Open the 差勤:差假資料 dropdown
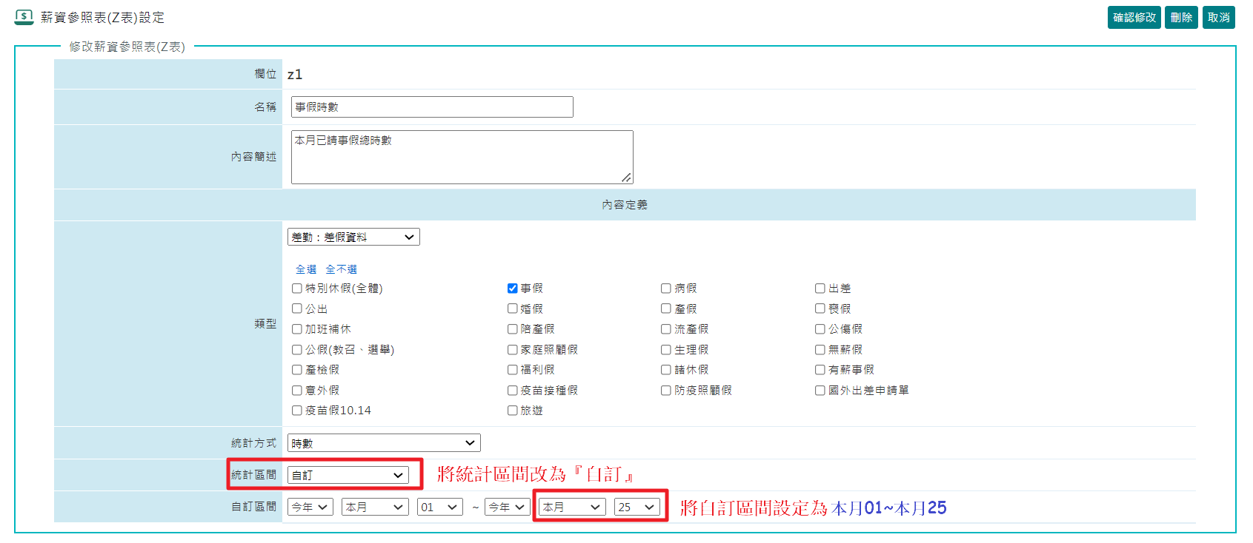This screenshot has width=1253, height=543. pyautogui.click(x=353, y=237)
